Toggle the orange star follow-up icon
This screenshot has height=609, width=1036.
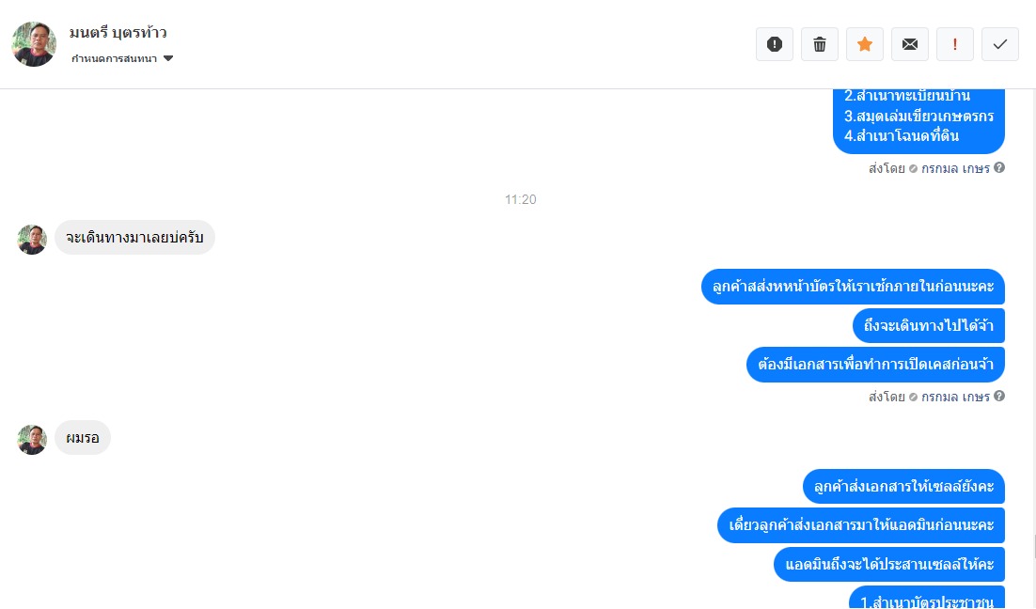[864, 44]
